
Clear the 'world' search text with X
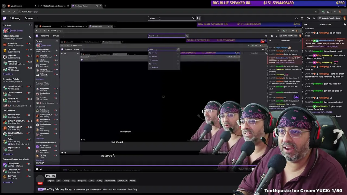[x=193, y=18]
